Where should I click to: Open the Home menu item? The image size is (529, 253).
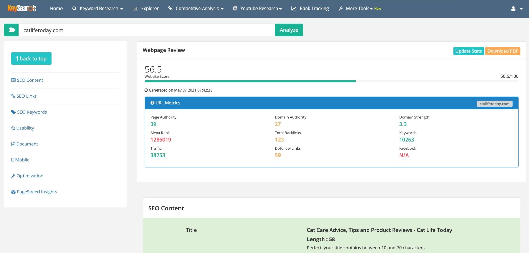56,9
